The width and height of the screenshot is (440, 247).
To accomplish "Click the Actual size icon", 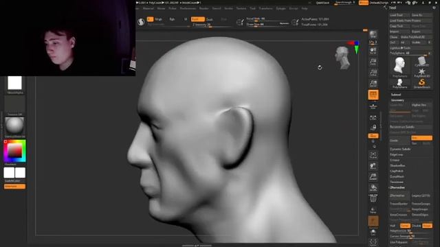I will (x=373, y=73).
